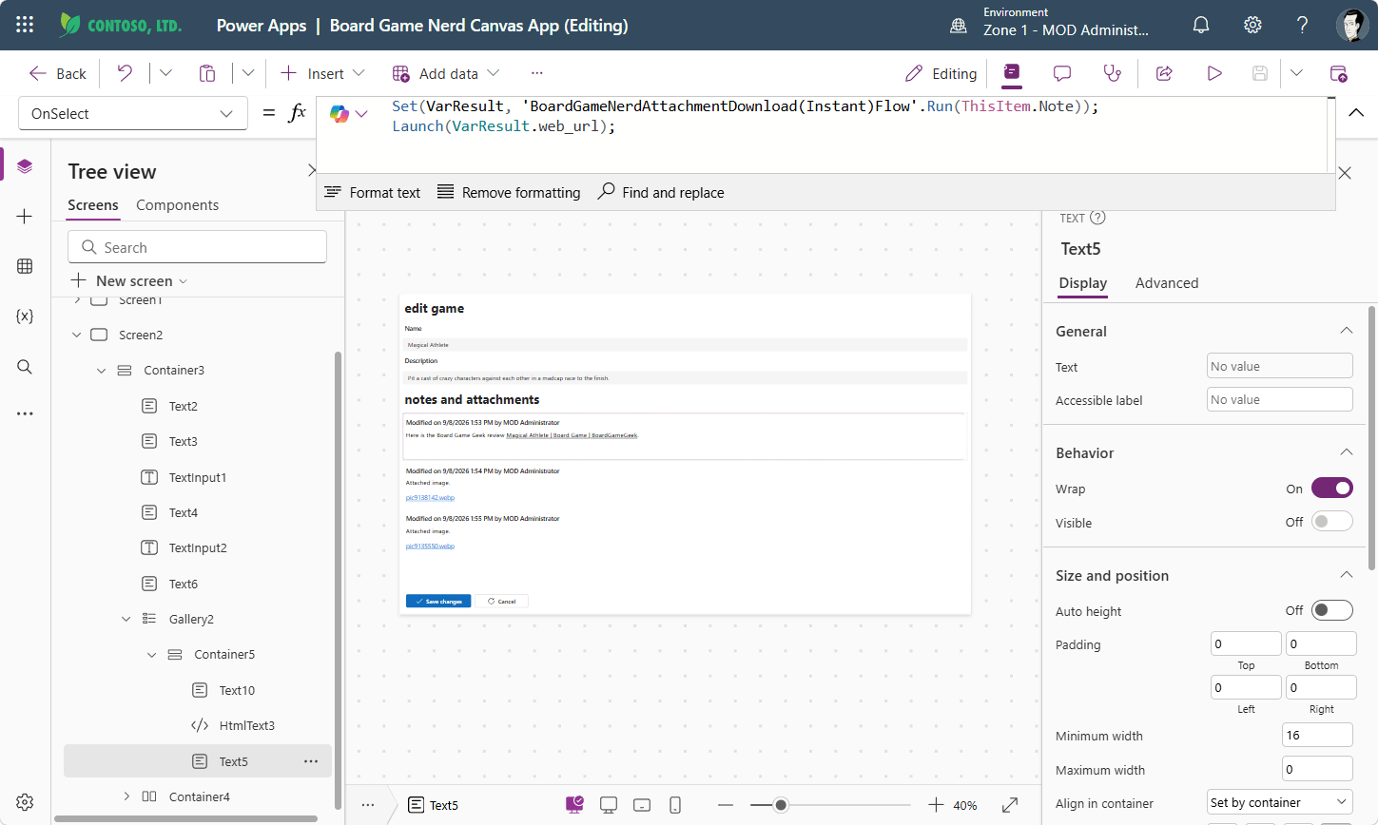Click the notifications bell icon

[1201, 26]
